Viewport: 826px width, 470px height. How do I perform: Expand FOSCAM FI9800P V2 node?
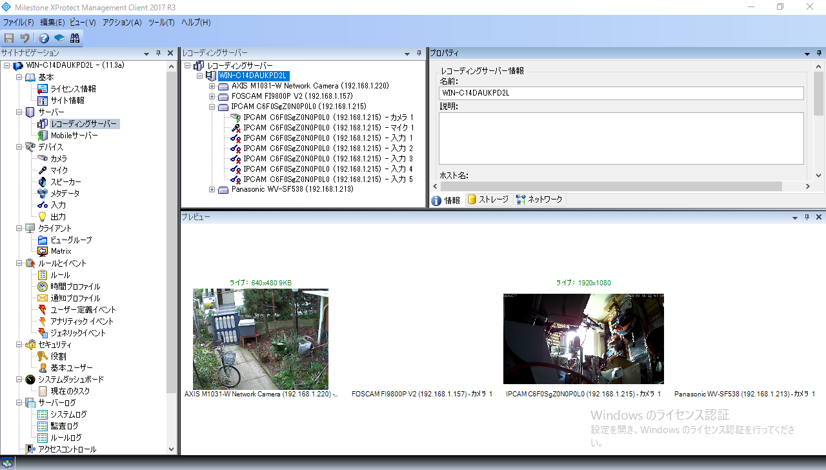click(212, 96)
